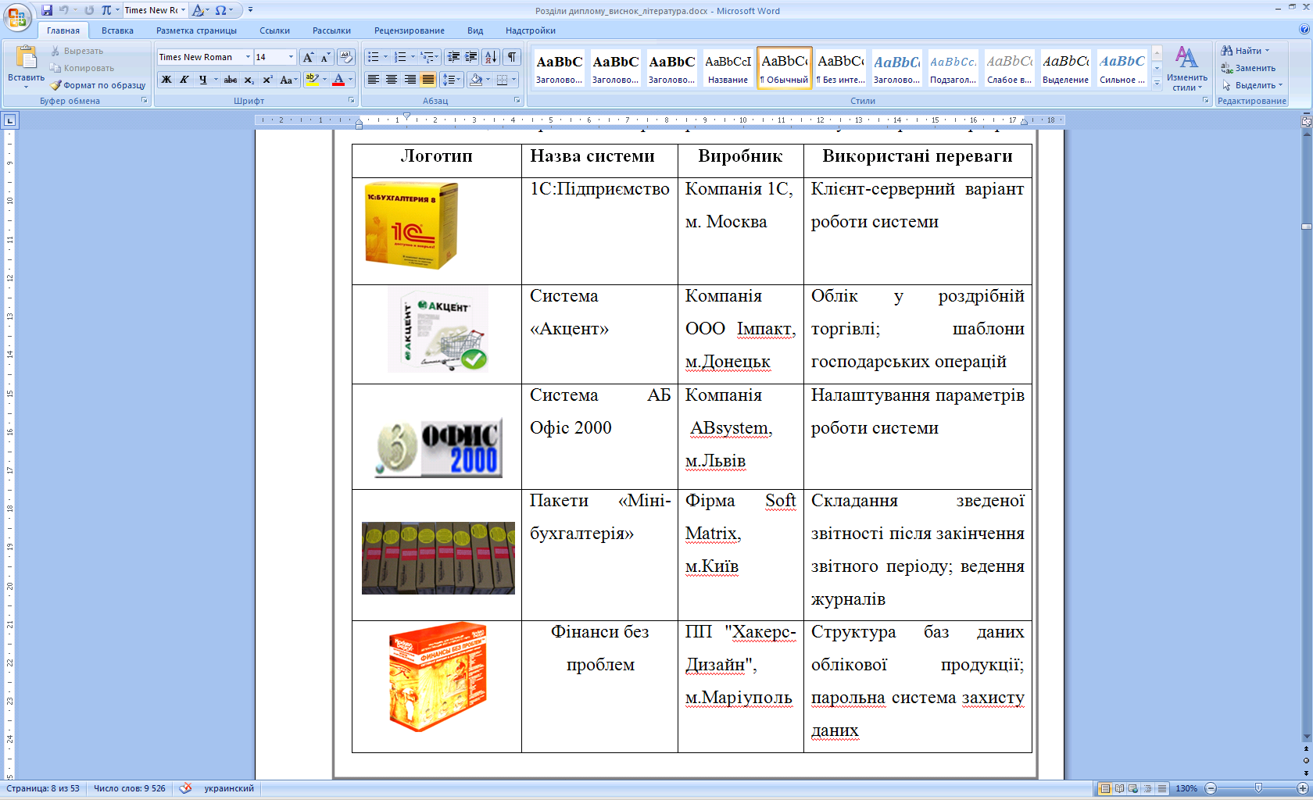
Task: Click the shading fill icon
Action: click(476, 80)
